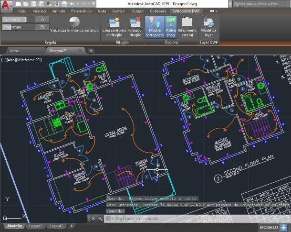Click the Undo arrow icon

pyautogui.click(x=72, y=3)
